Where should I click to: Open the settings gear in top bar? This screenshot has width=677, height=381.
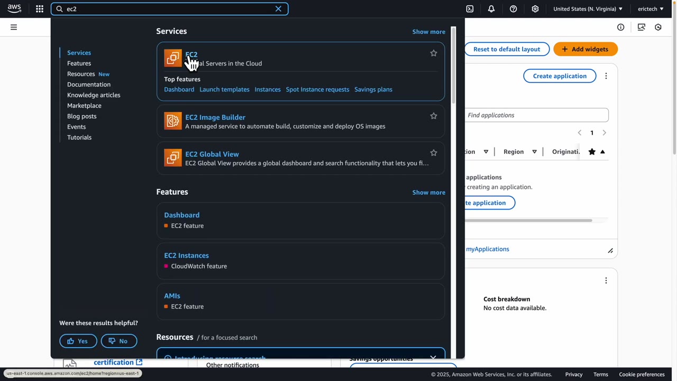pyautogui.click(x=535, y=9)
